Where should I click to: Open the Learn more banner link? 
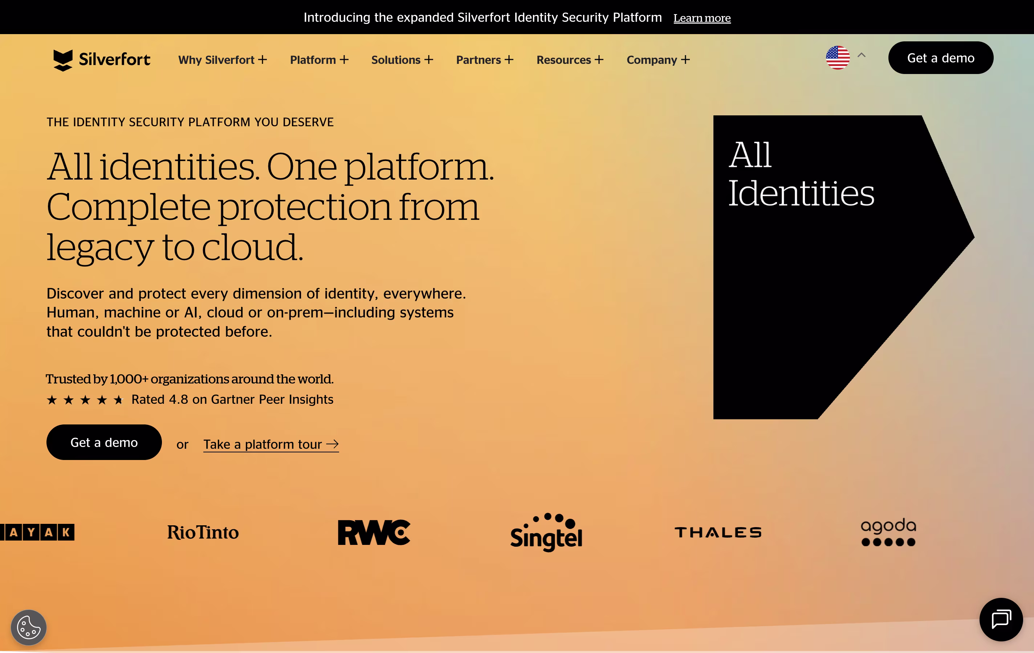coord(702,18)
